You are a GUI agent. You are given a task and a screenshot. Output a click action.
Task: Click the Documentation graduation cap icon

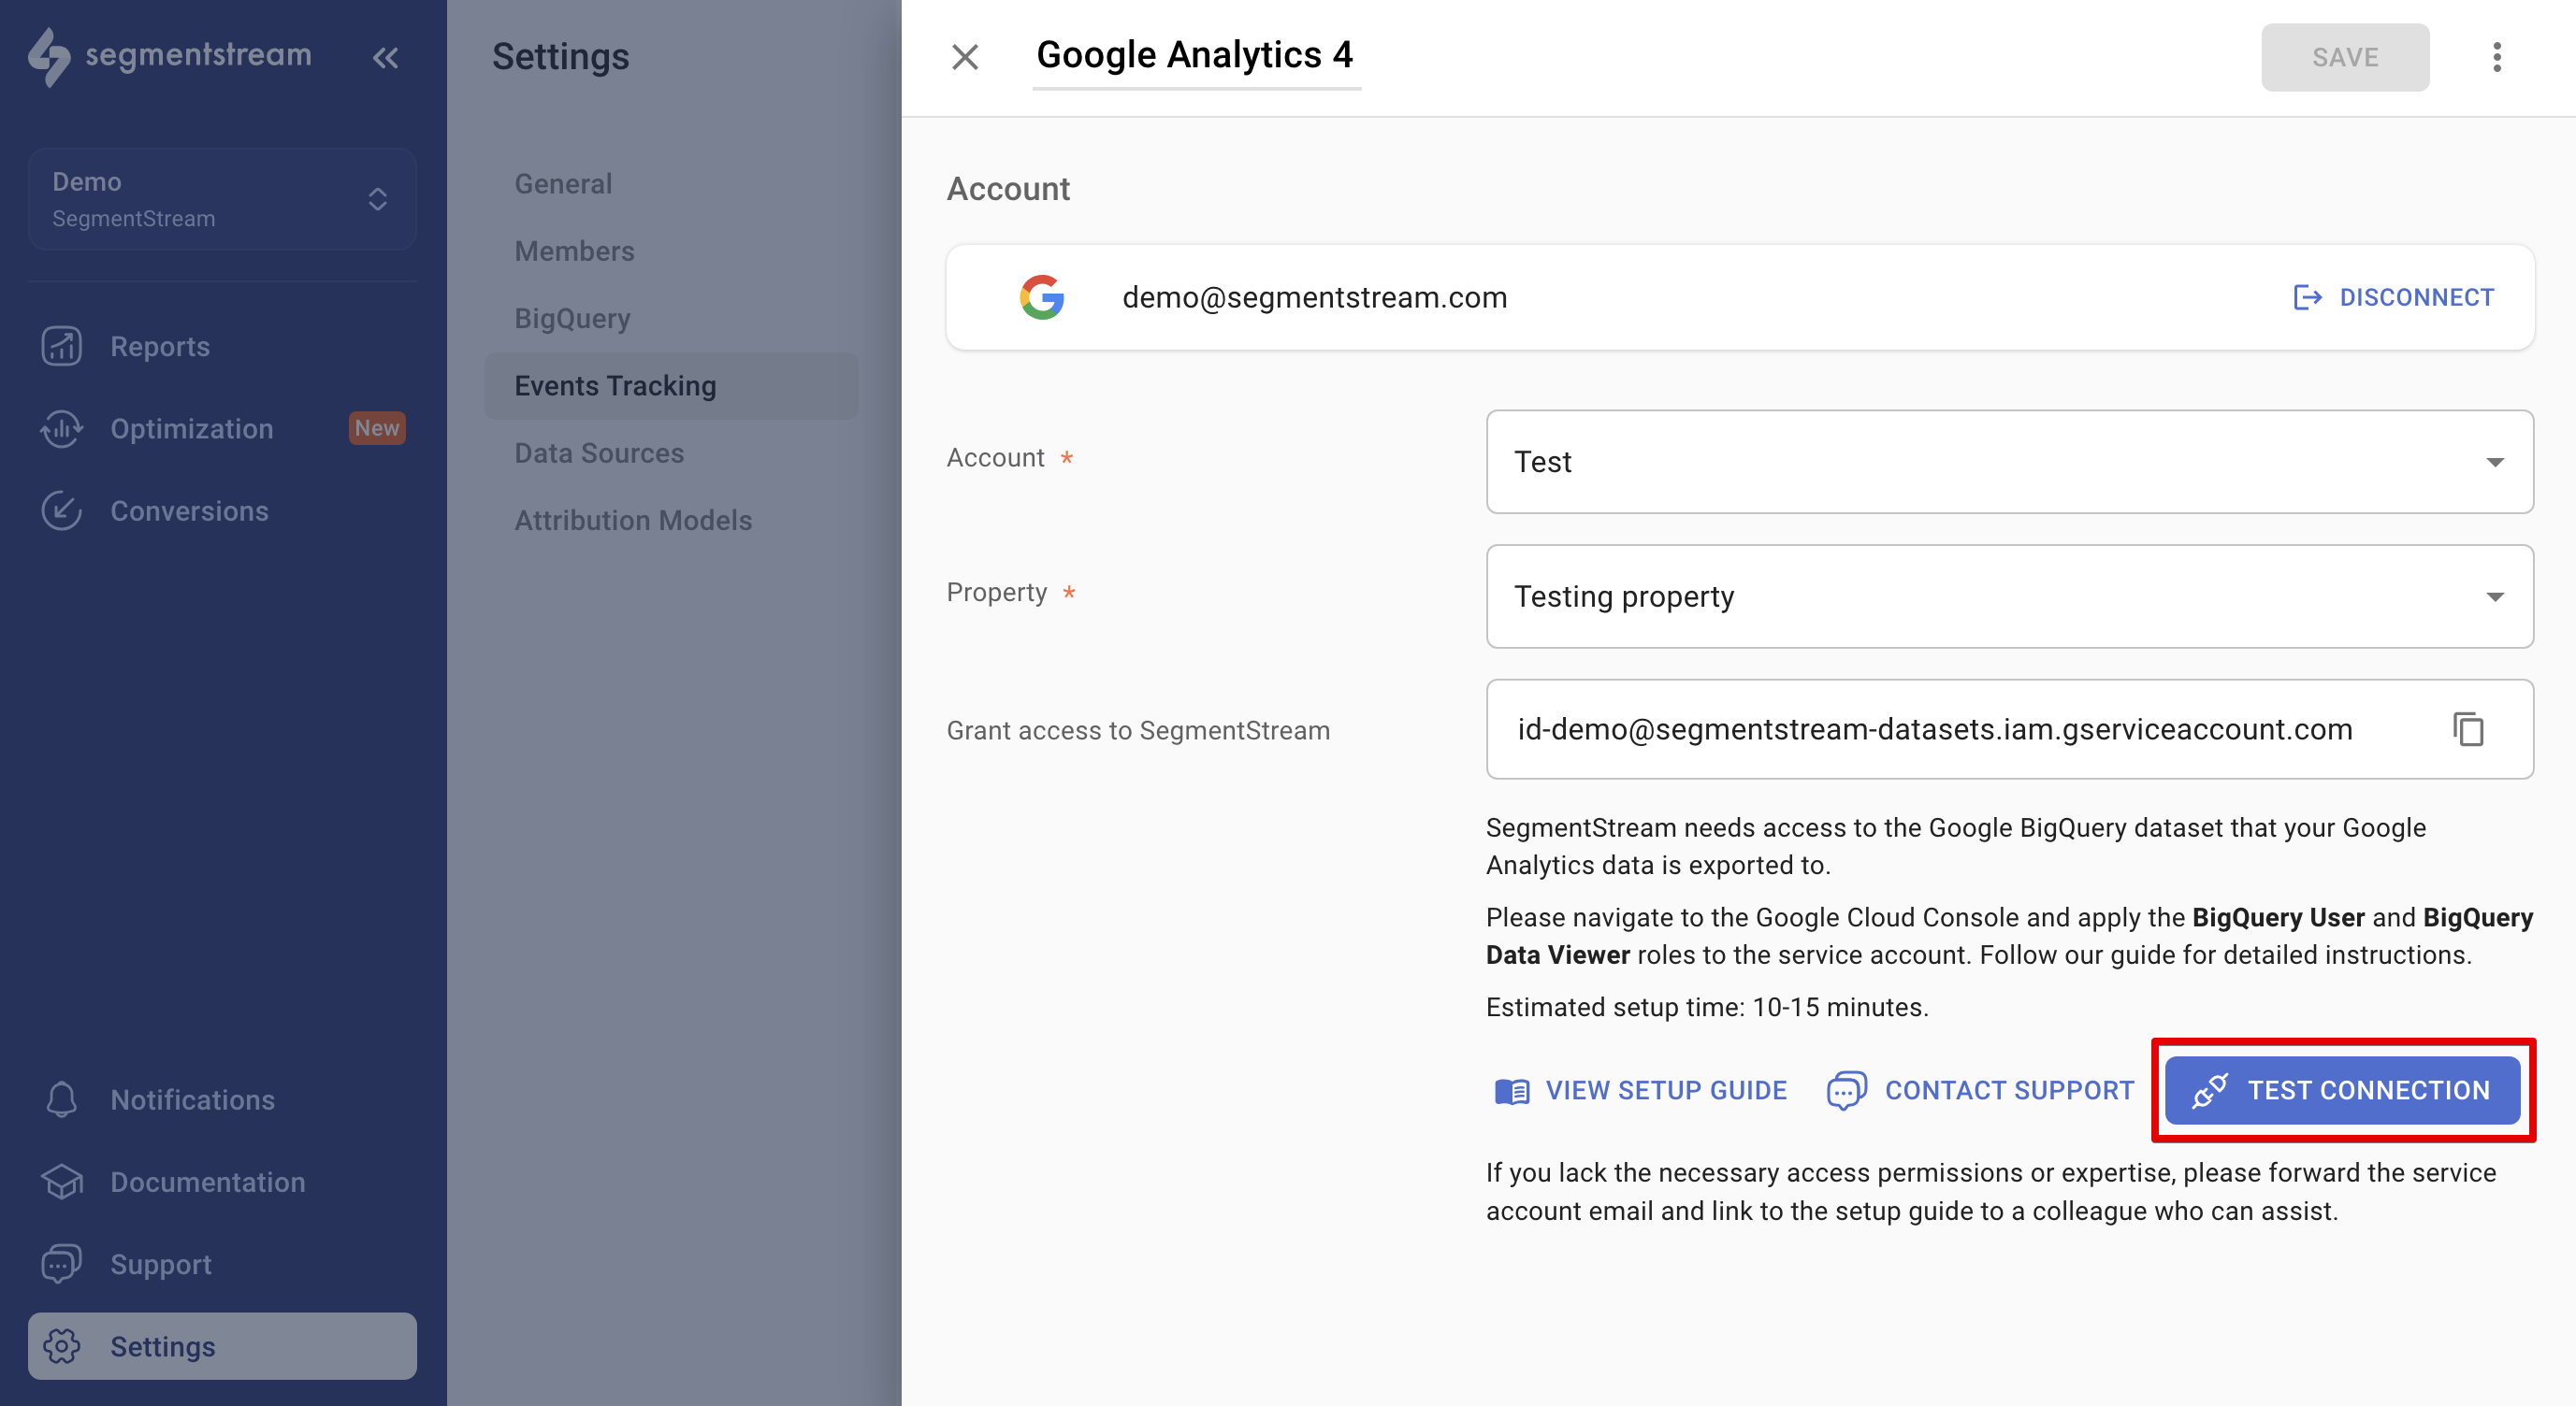coord(62,1183)
